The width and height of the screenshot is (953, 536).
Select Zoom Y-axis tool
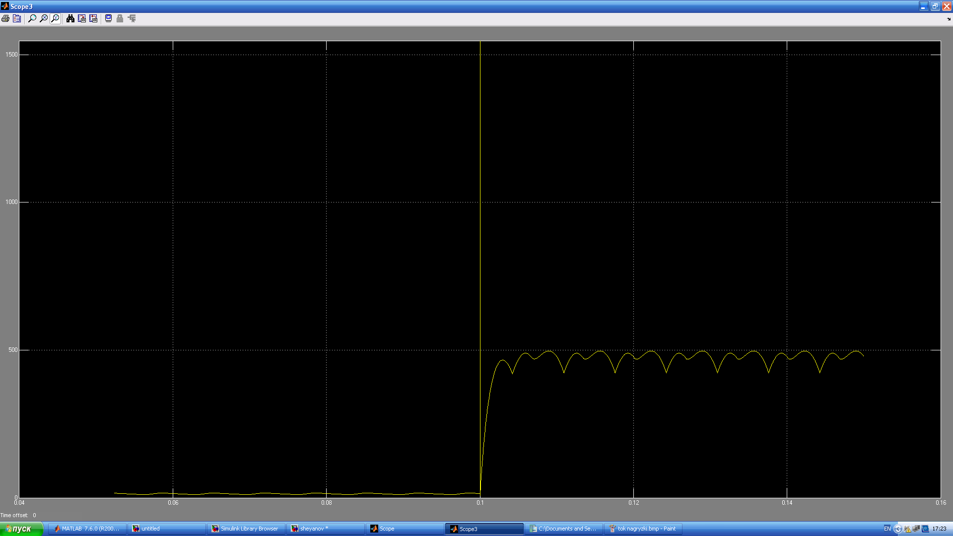[x=55, y=18]
